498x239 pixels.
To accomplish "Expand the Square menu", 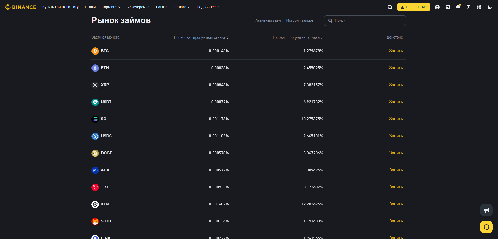I will (x=182, y=7).
